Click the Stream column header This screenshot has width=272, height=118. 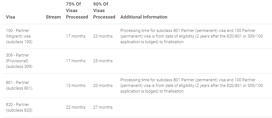point(53,17)
